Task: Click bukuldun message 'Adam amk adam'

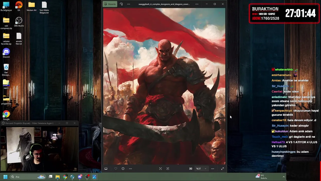Action: coord(292,131)
